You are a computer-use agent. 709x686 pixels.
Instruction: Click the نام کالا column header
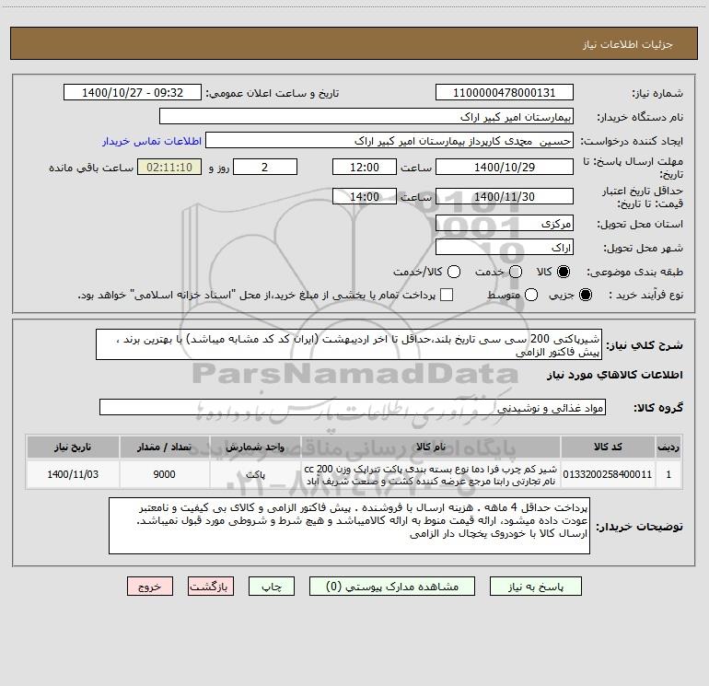point(431,447)
